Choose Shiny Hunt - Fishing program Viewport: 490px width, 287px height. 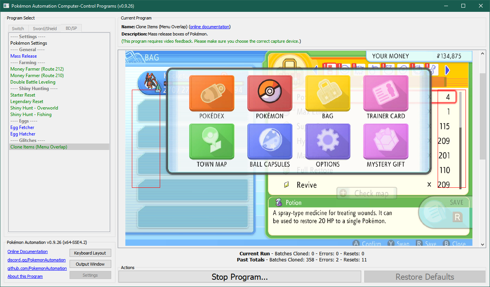pos(31,114)
